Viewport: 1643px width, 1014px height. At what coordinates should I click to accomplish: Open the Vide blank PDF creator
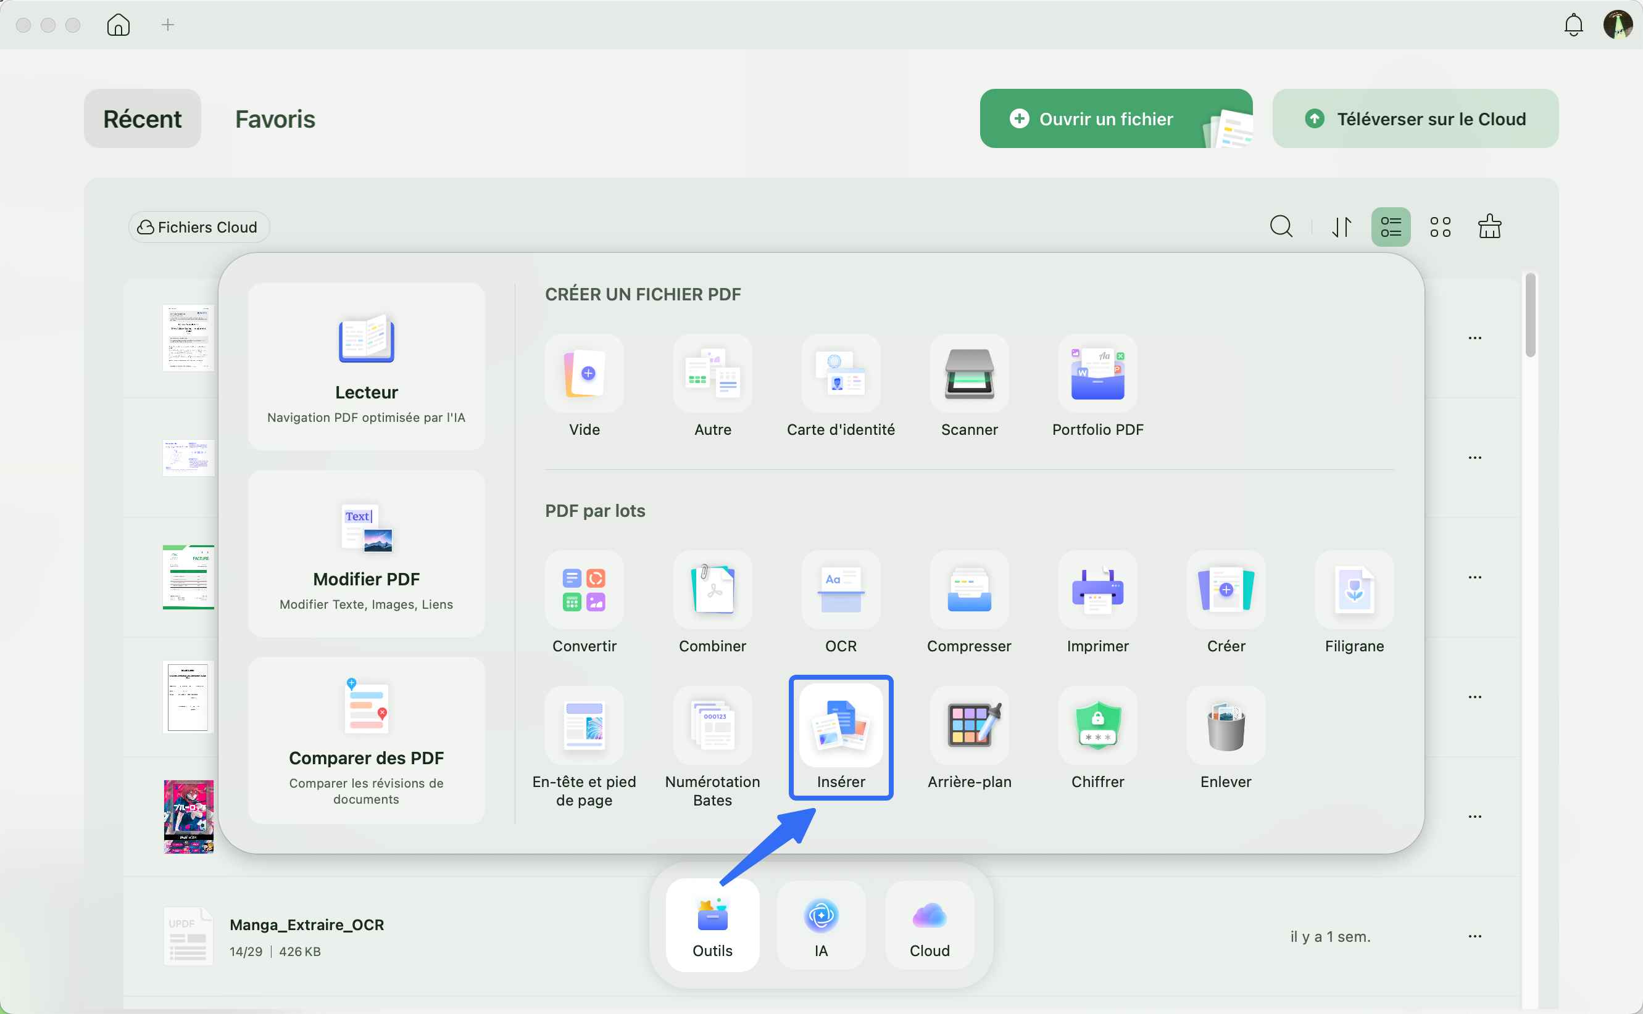coord(584,374)
